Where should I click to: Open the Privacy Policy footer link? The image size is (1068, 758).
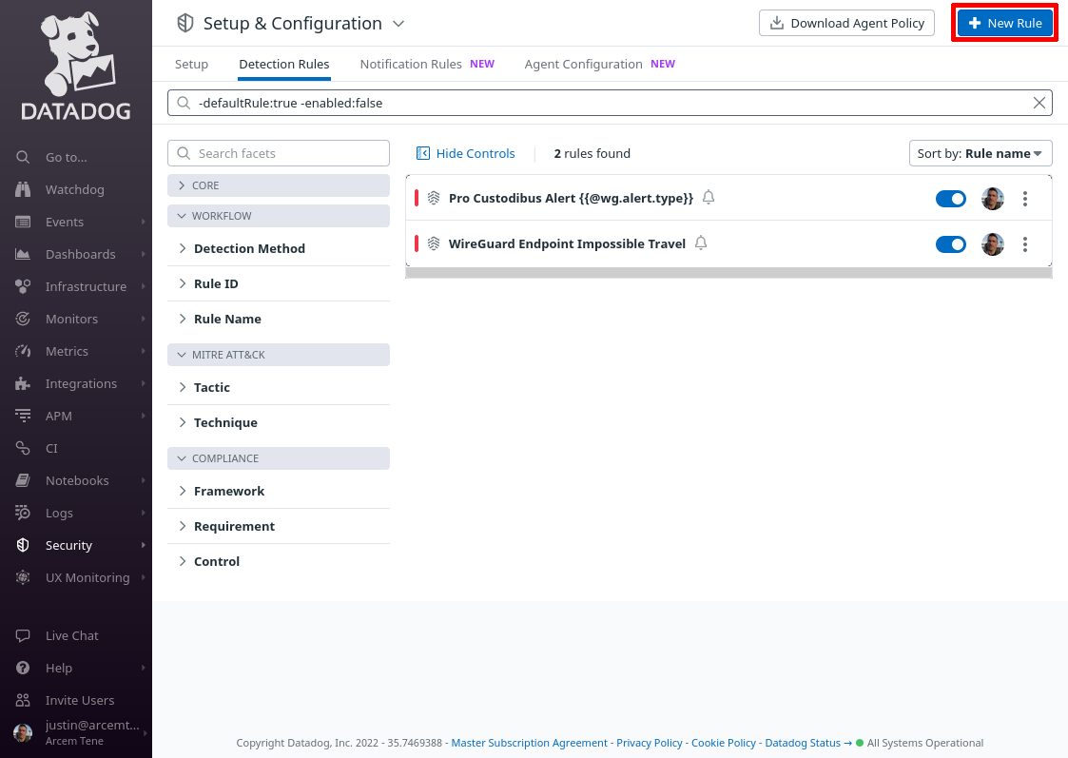point(650,743)
